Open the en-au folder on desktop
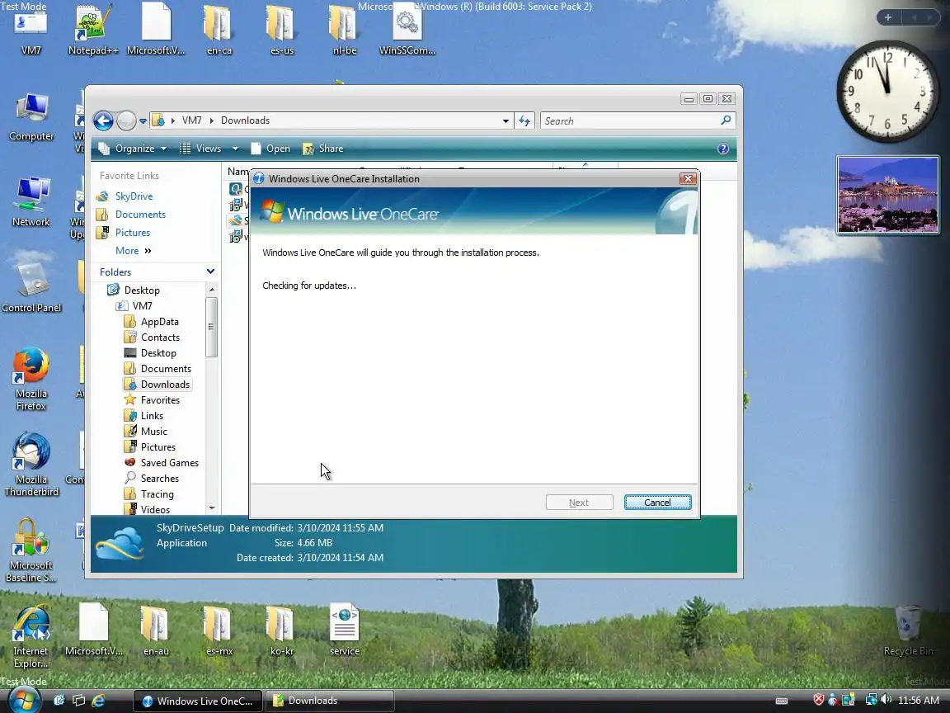Viewport: 950px width, 713px height. [156, 630]
